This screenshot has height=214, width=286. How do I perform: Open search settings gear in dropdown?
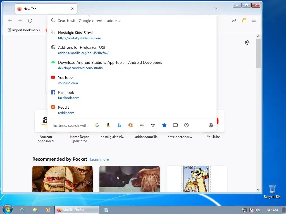211,125
